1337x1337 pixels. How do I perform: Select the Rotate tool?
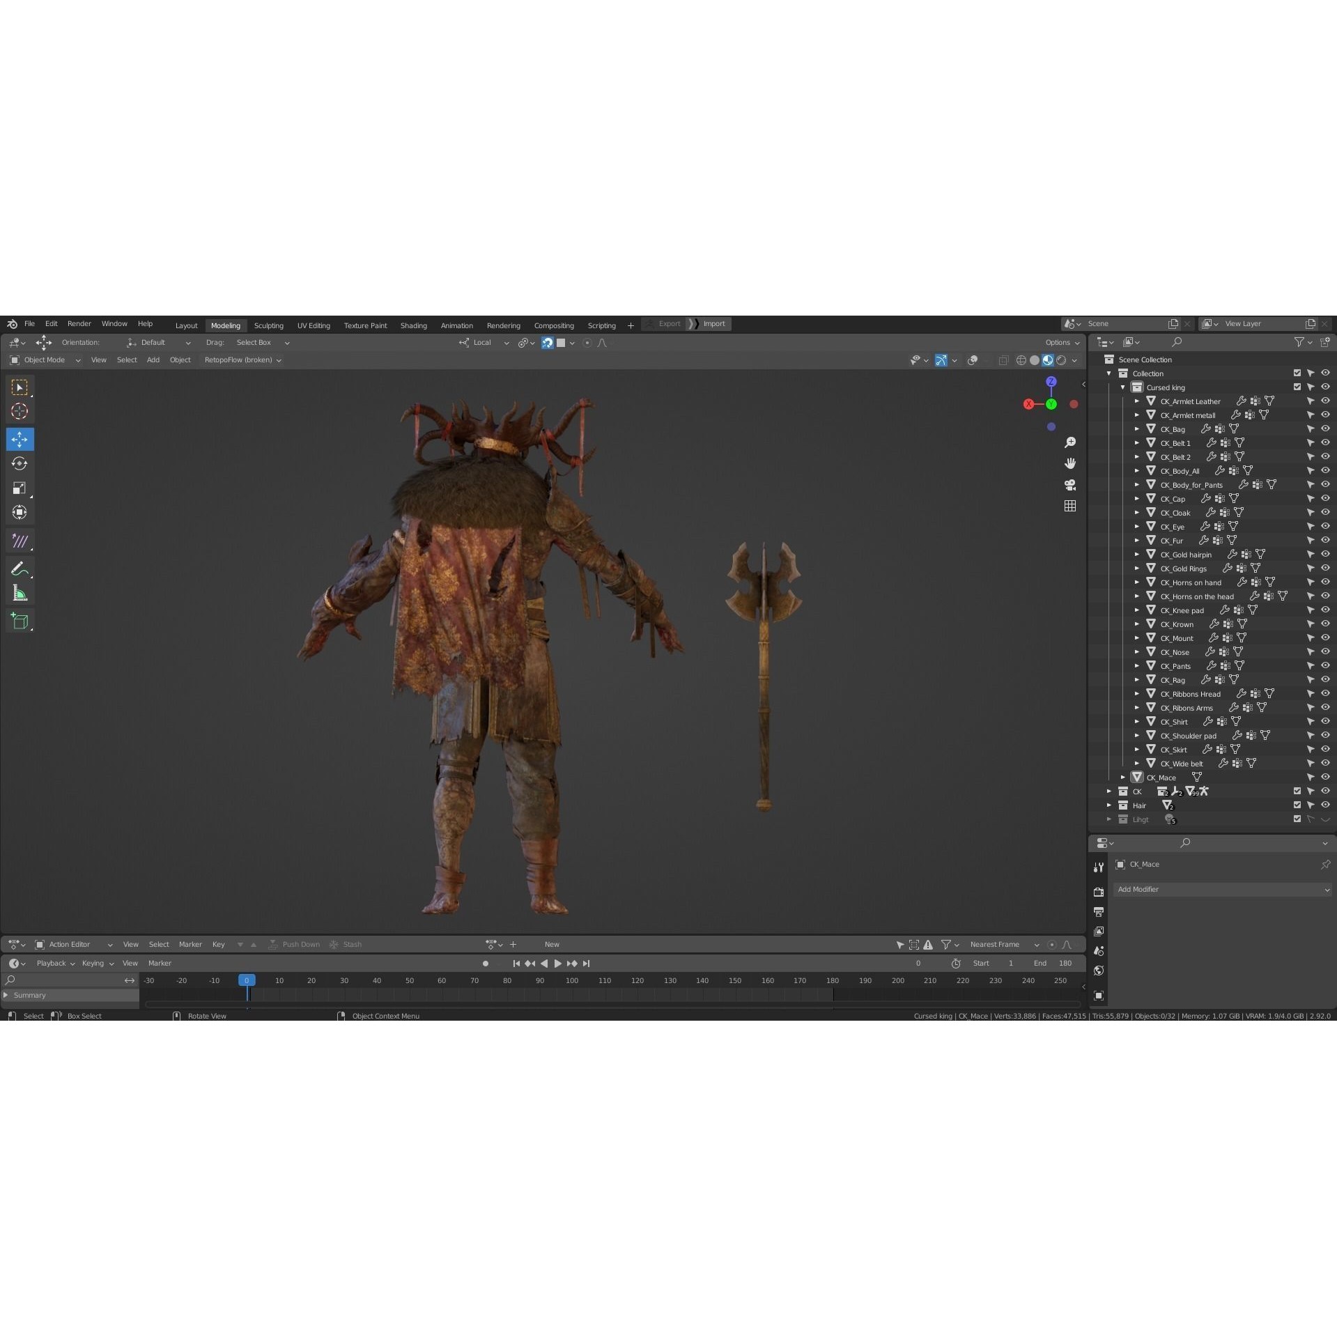pos(20,463)
